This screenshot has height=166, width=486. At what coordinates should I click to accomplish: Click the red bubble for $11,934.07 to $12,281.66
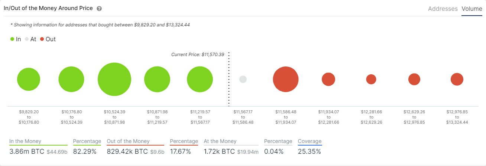click(x=328, y=79)
